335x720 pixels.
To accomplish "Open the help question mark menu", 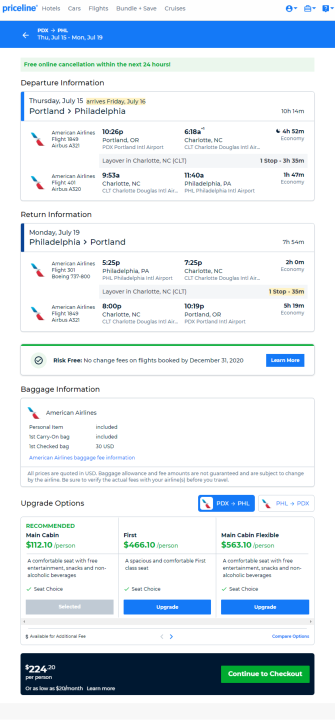I will 328,8.
